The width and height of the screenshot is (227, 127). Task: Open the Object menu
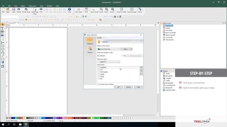click(23, 6)
